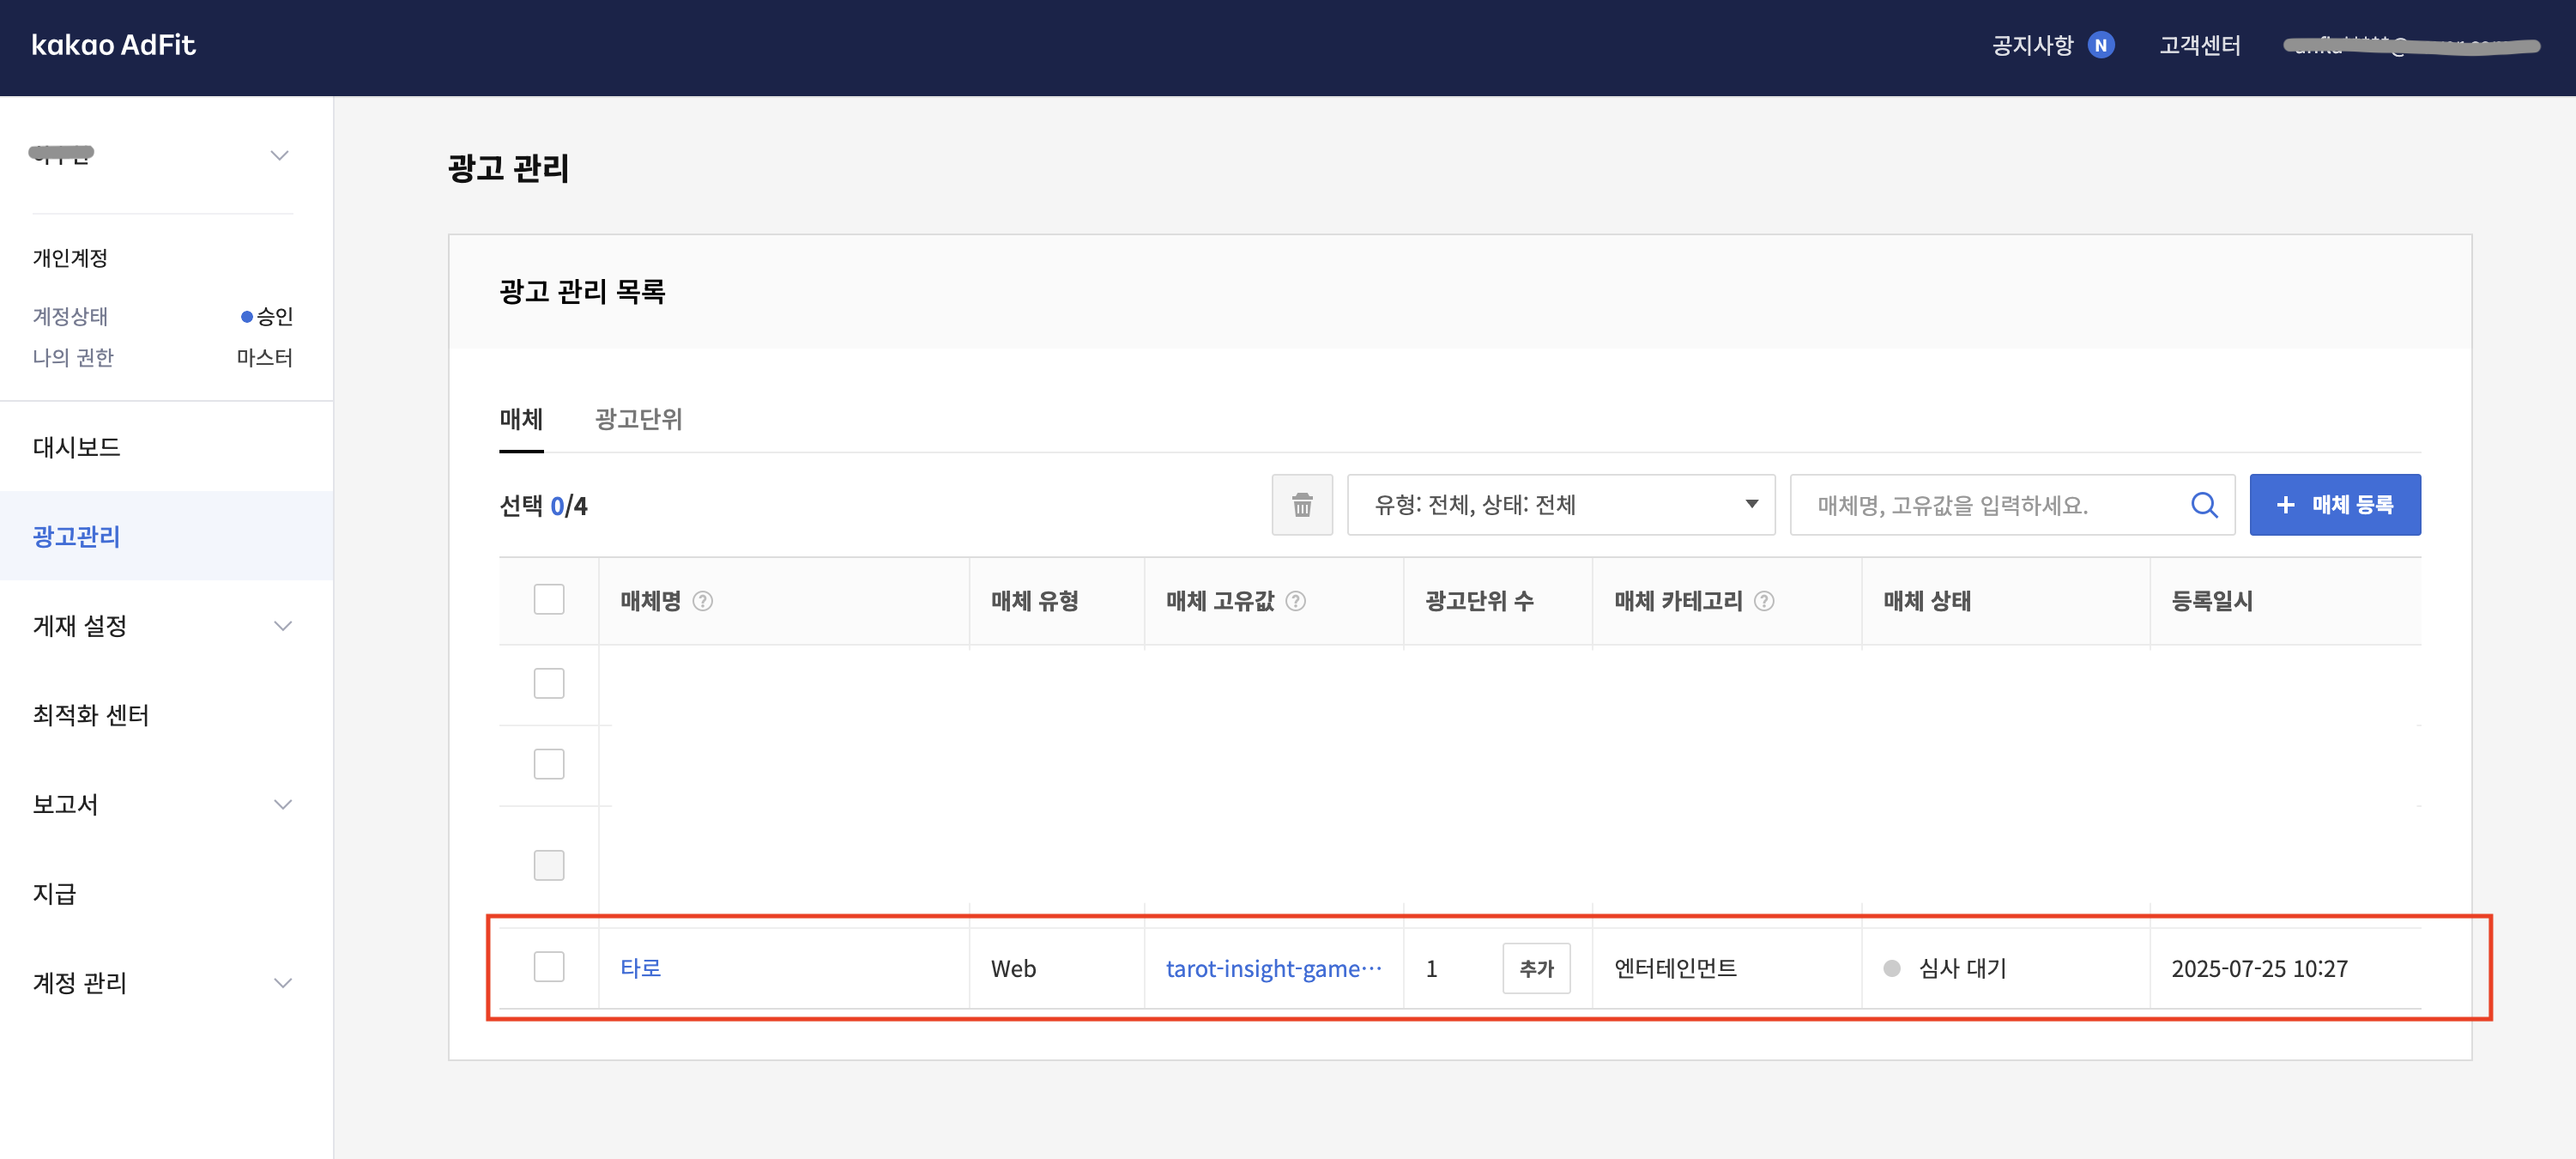Click the 매체 등록 button

click(2334, 505)
